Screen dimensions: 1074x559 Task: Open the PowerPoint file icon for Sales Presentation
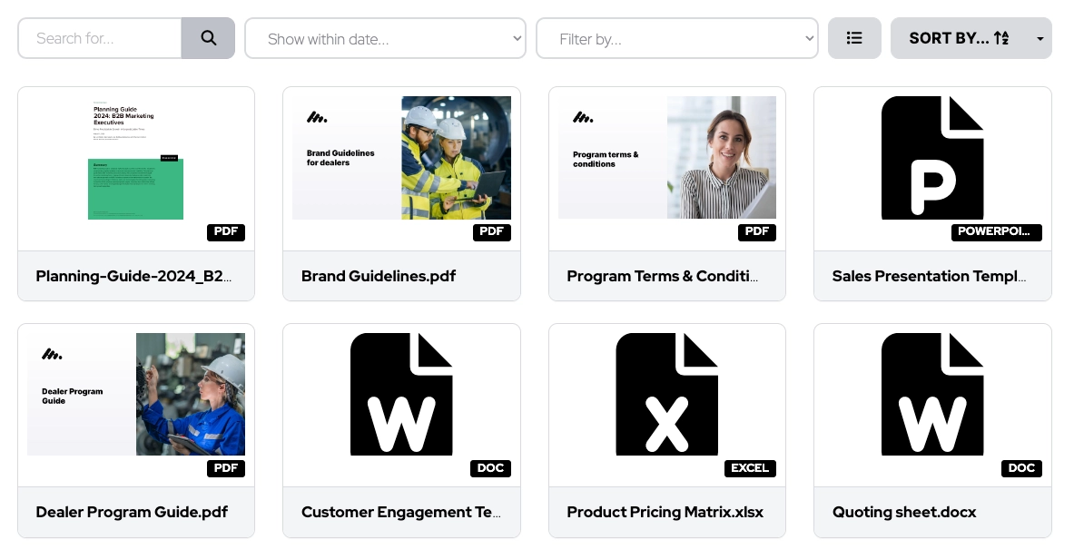click(x=932, y=159)
